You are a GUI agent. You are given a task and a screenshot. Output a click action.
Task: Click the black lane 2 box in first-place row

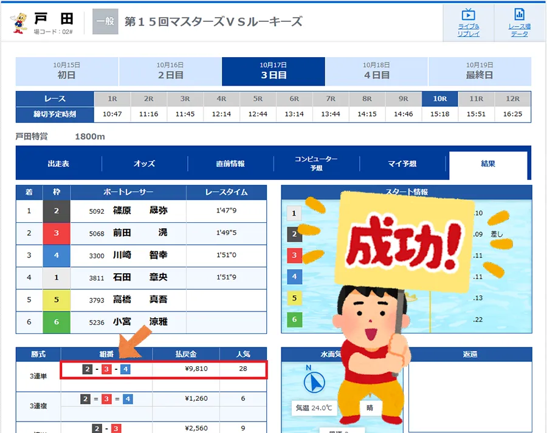click(57, 211)
